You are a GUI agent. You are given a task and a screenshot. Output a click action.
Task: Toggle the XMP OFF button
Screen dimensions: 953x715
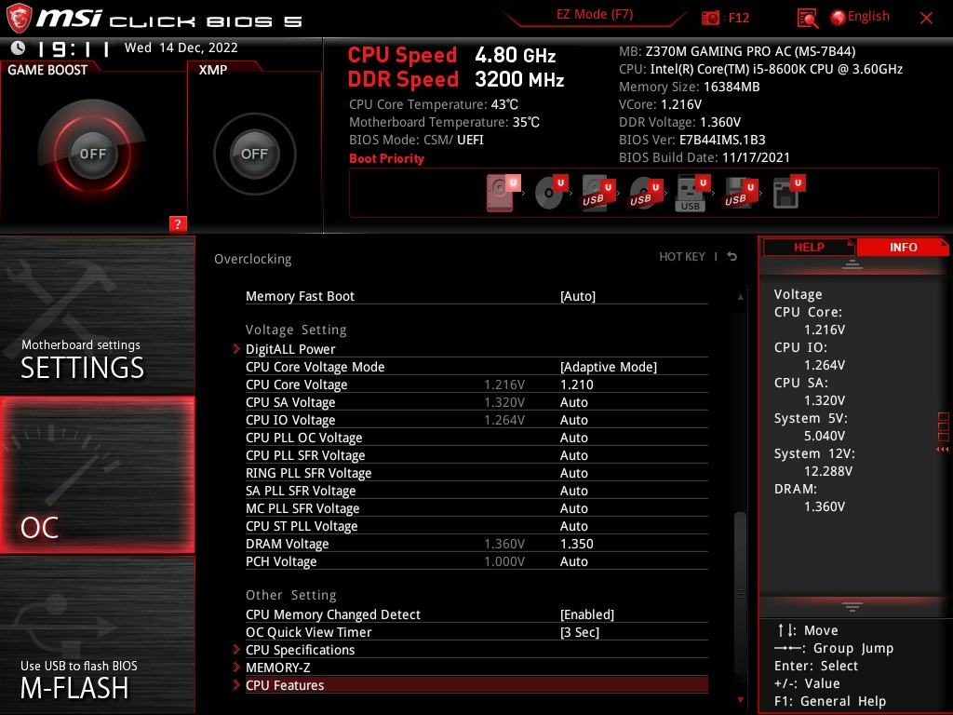tap(254, 154)
